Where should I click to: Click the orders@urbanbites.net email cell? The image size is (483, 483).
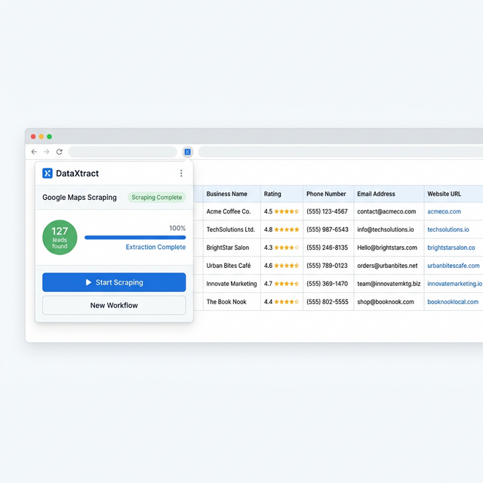pyautogui.click(x=387, y=266)
